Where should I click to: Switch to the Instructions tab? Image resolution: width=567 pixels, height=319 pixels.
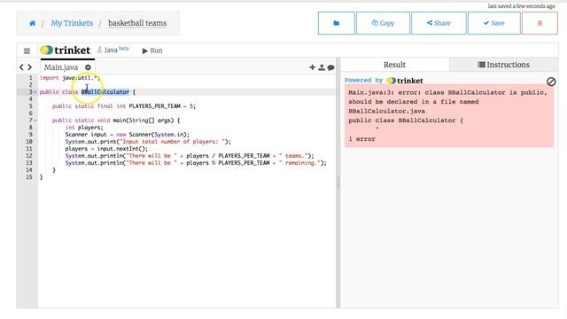click(504, 65)
